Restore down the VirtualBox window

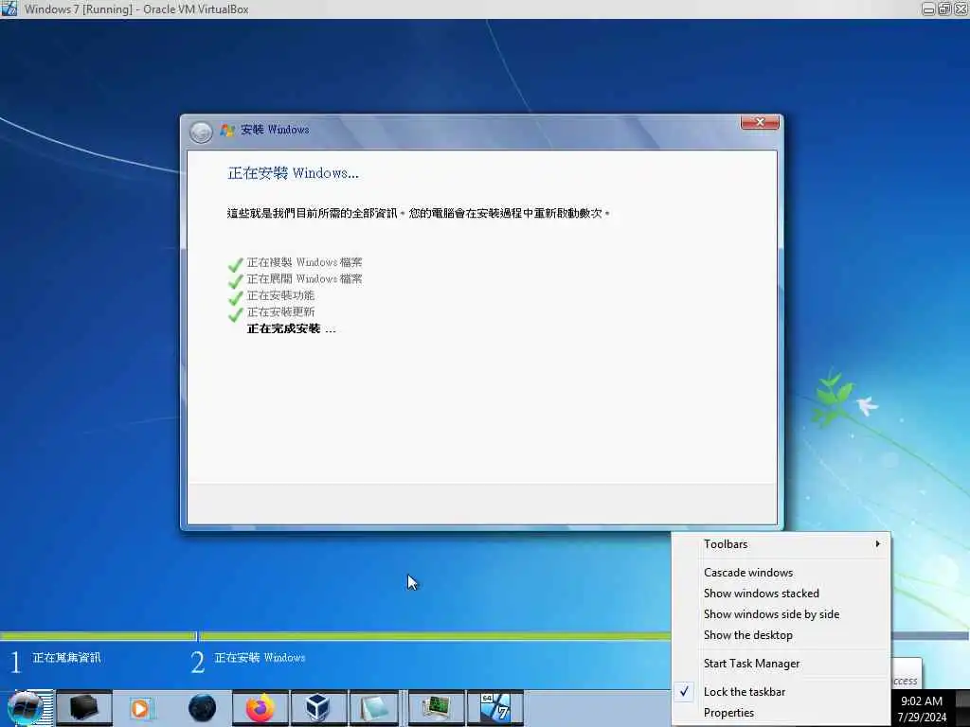tap(944, 9)
